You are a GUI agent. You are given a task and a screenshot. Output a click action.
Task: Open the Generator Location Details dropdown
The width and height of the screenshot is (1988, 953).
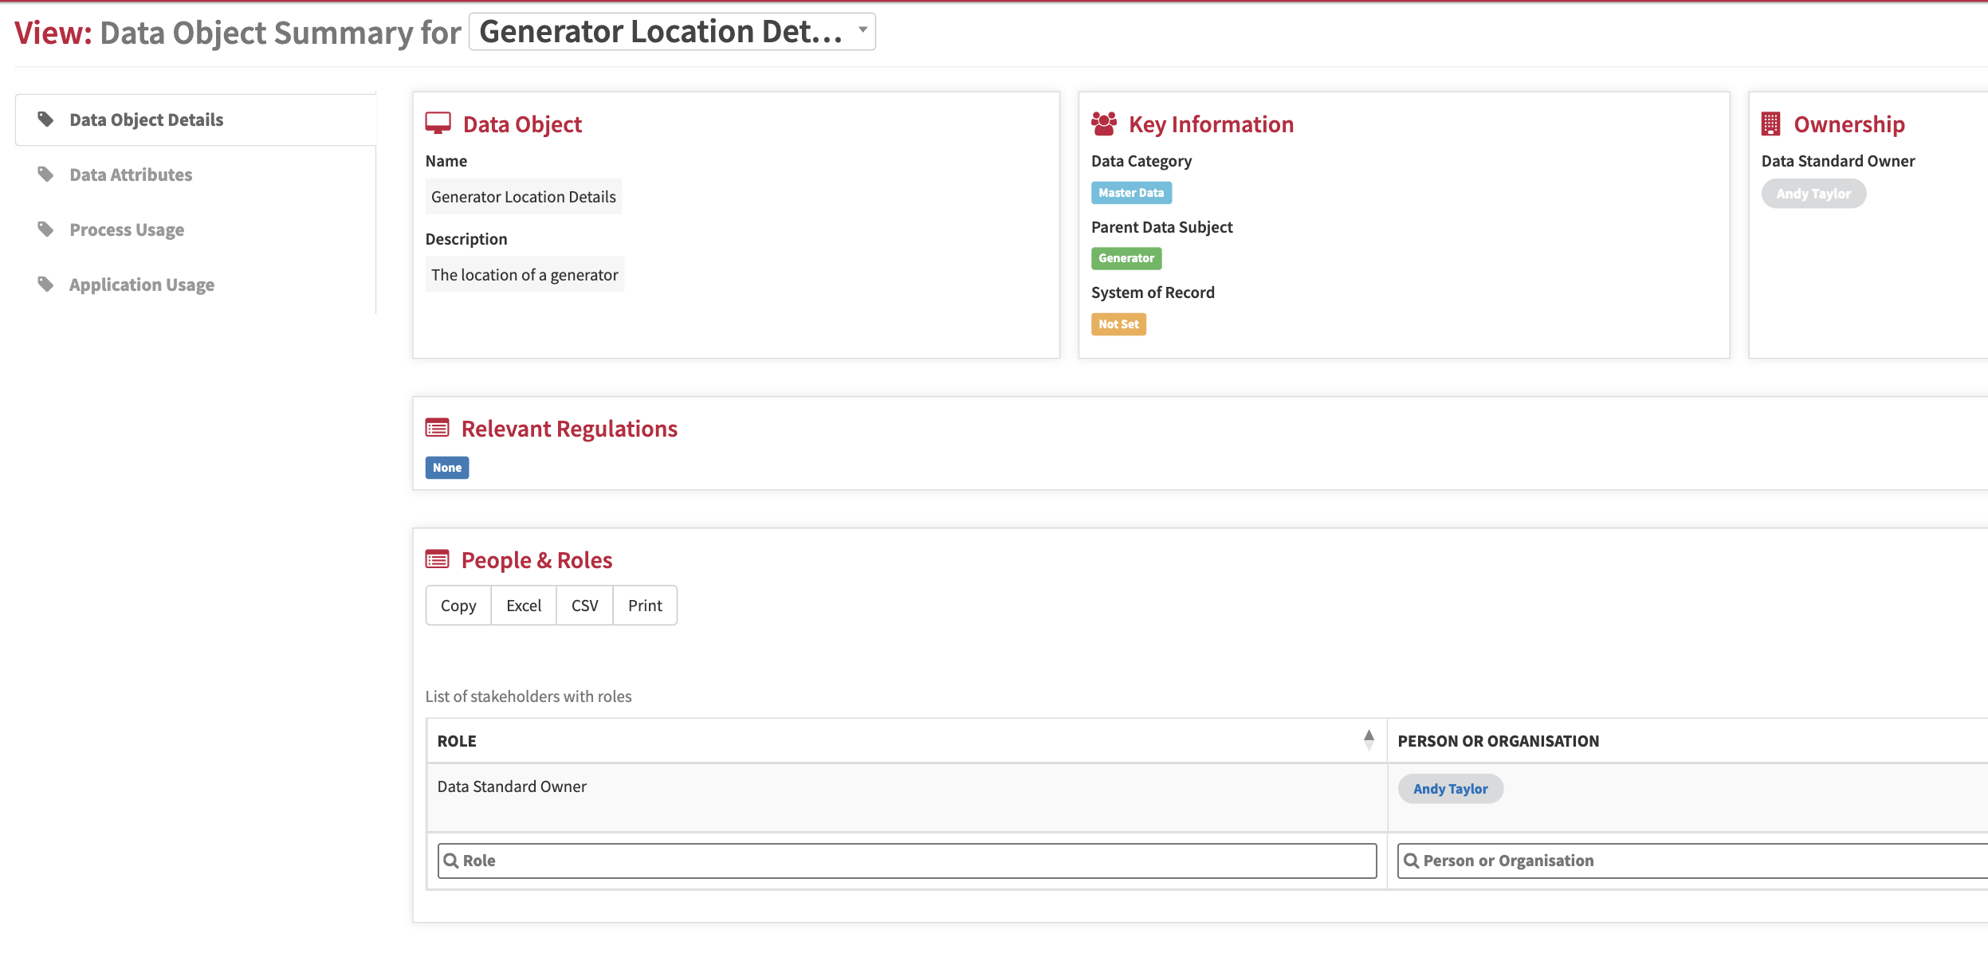click(x=672, y=32)
